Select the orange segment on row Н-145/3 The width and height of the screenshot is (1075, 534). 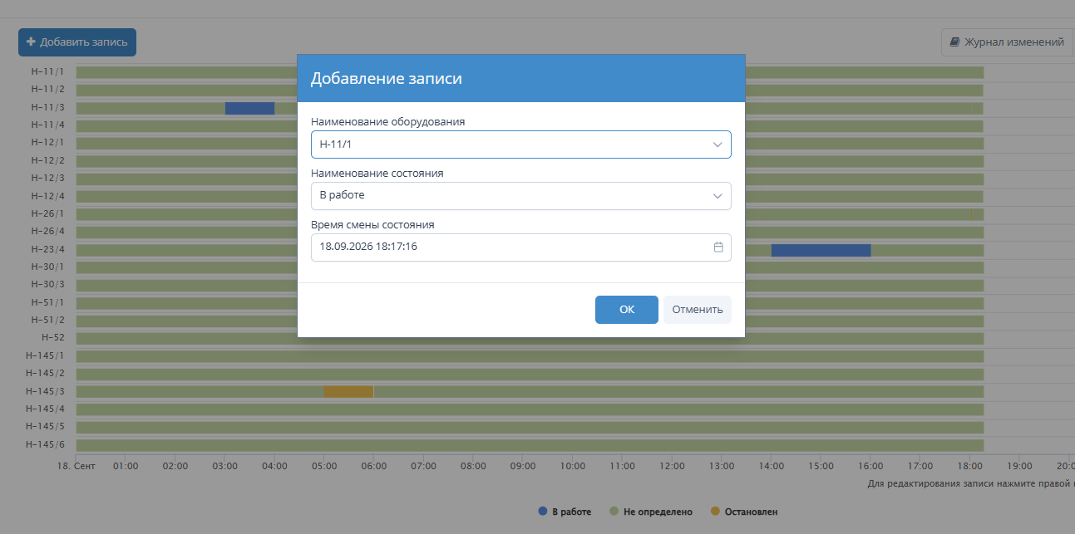tap(348, 392)
